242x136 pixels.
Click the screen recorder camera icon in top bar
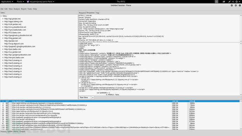pos(224,1)
